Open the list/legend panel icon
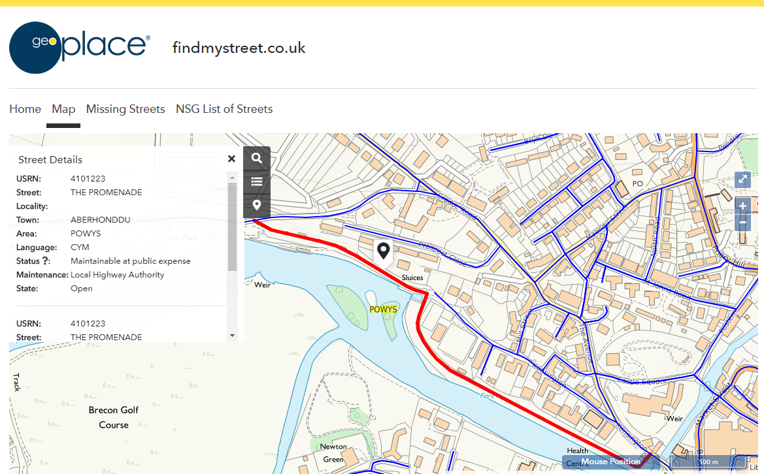The height and width of the screenshot is (474, 764). 257,182
